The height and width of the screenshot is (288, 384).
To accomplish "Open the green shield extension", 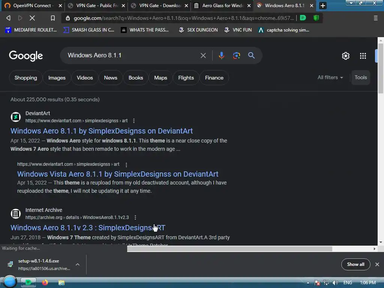I will point(316,18).
